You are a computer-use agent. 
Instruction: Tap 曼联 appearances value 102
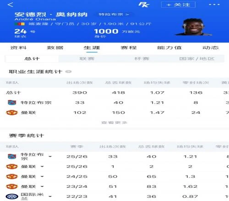pyautogui.click(x=80, y=112)
